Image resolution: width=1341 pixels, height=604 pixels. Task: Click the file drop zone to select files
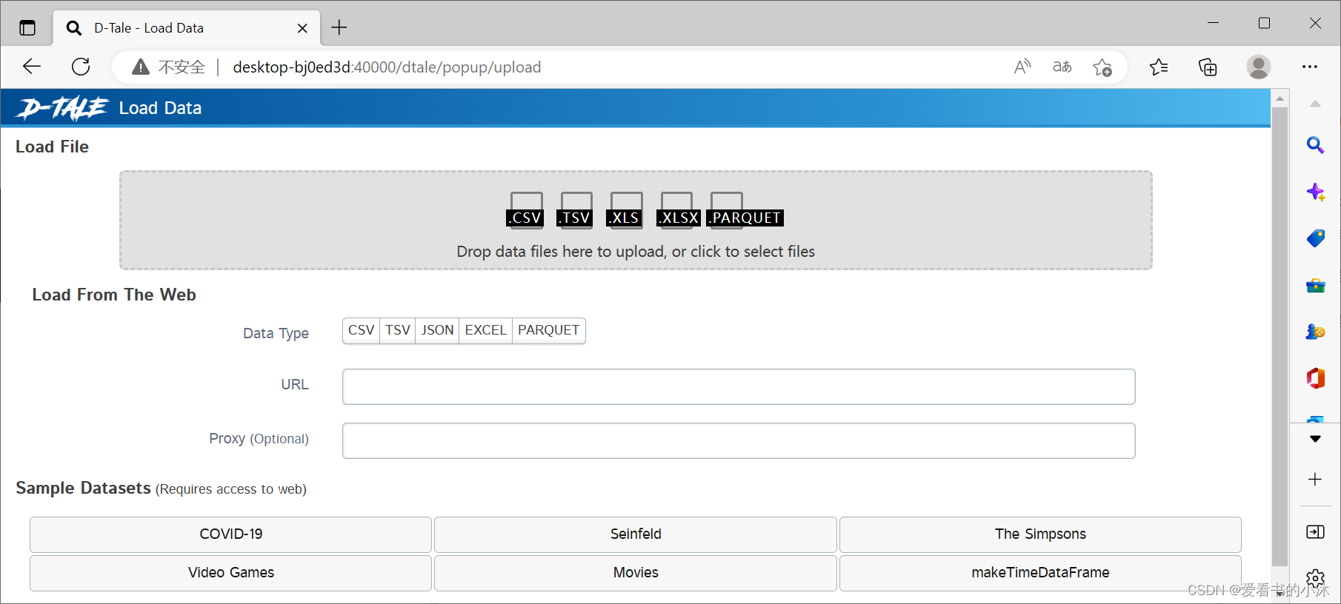point(636,221)
